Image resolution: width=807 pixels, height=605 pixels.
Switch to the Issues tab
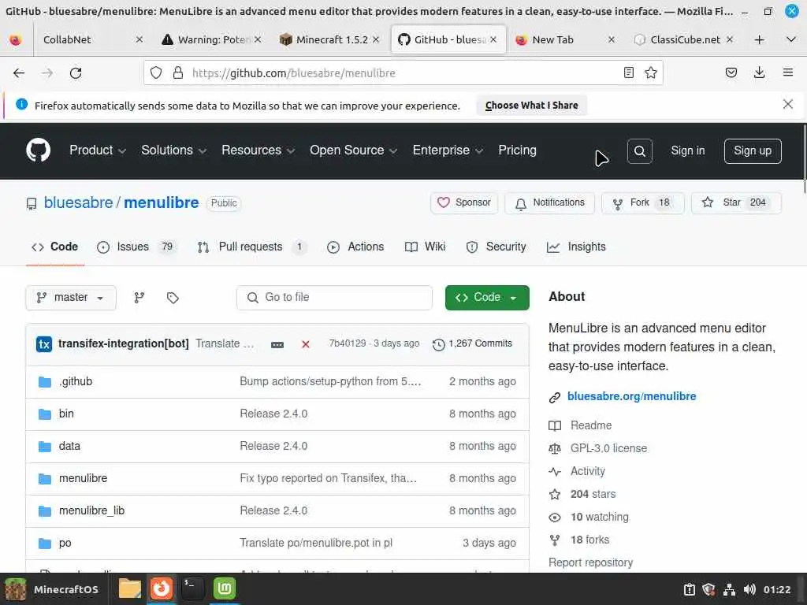tap(136, 247)
